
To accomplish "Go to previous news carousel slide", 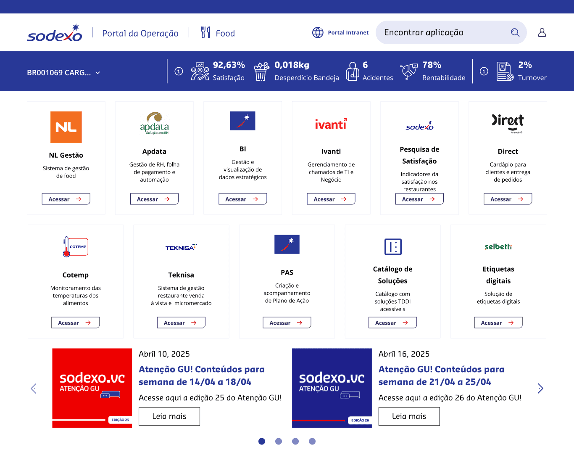I will pos(34,389).
